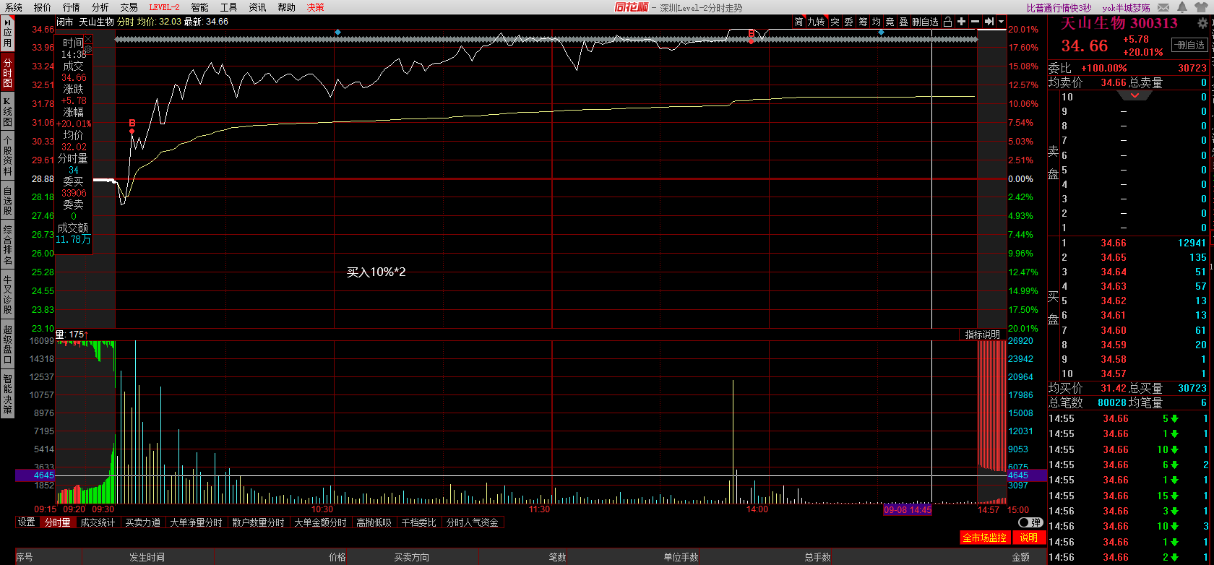Click the 删自选 button under gear icon
The width and height of the screenshot is (1214, 565).
point(1189,45)
